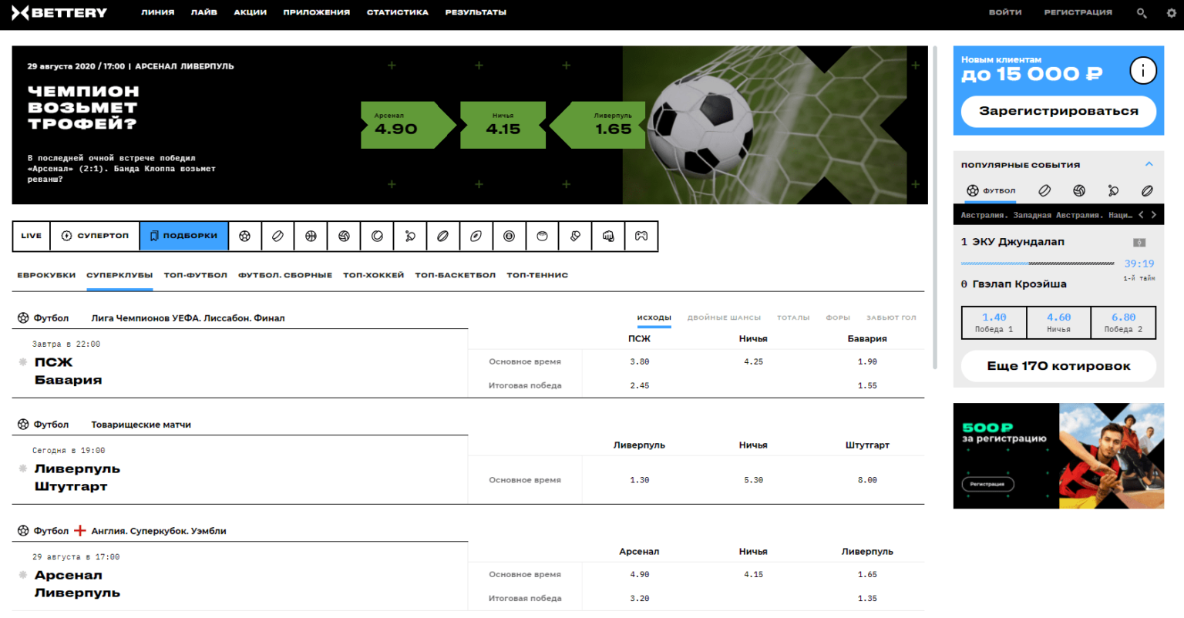Select the rugby ball sport icon in toolbar

tap(443, 236)
